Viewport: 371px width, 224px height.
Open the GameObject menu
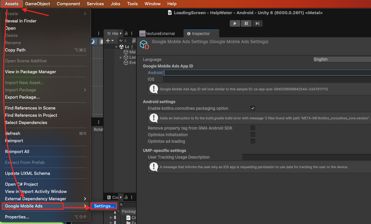[38, 4]
